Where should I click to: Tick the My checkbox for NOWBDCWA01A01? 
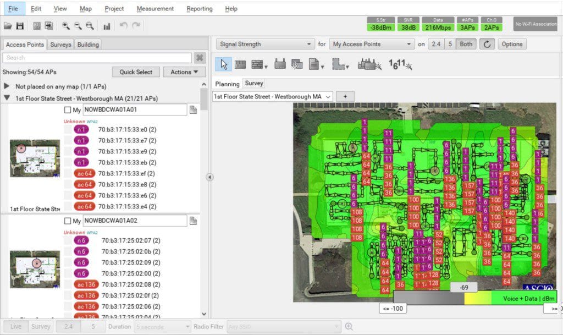(x=68, y=110)
